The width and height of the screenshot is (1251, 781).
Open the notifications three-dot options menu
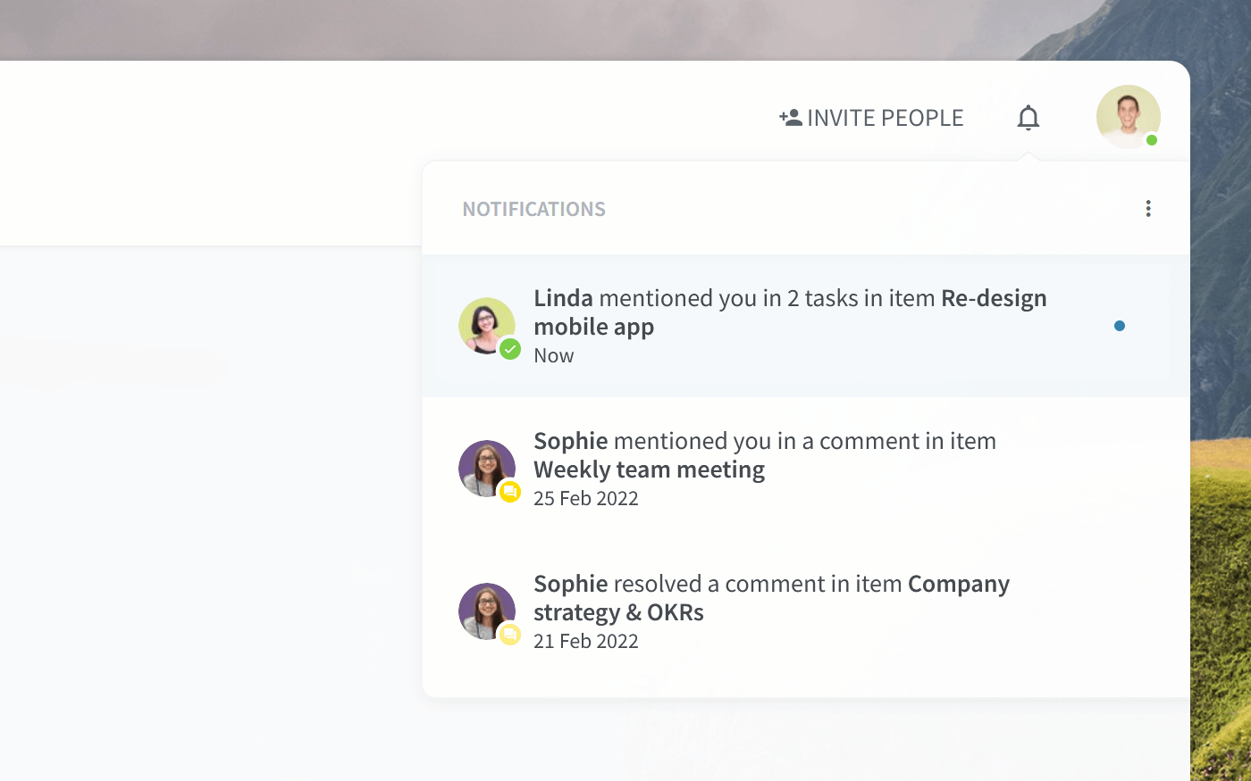tap(1148, 209)
